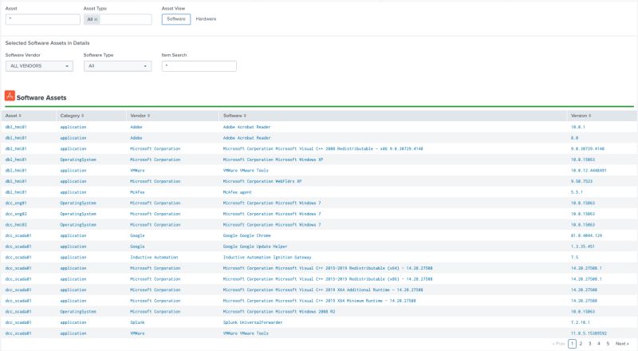The height and width of the screenshot is (351, 638).
Task: Open the Asset Type multiselect field
Action: tap(117, 19)
